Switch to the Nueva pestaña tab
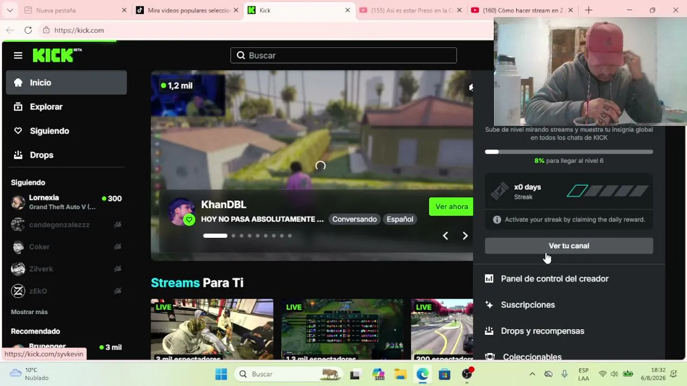This screenshot has height=386, width=687. pyautogui.click(x=74, y=10)
